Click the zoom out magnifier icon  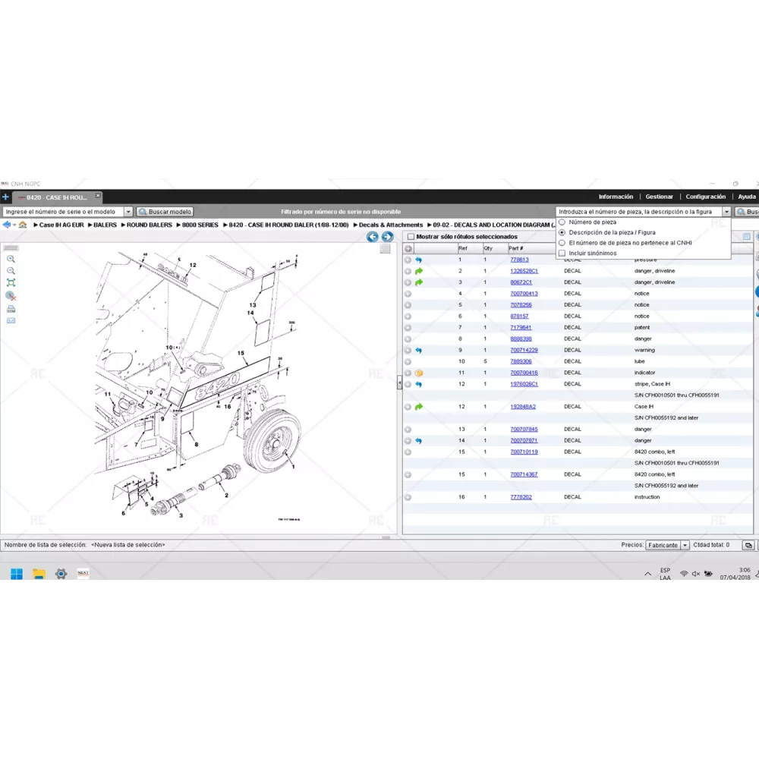tap(11, 271)
